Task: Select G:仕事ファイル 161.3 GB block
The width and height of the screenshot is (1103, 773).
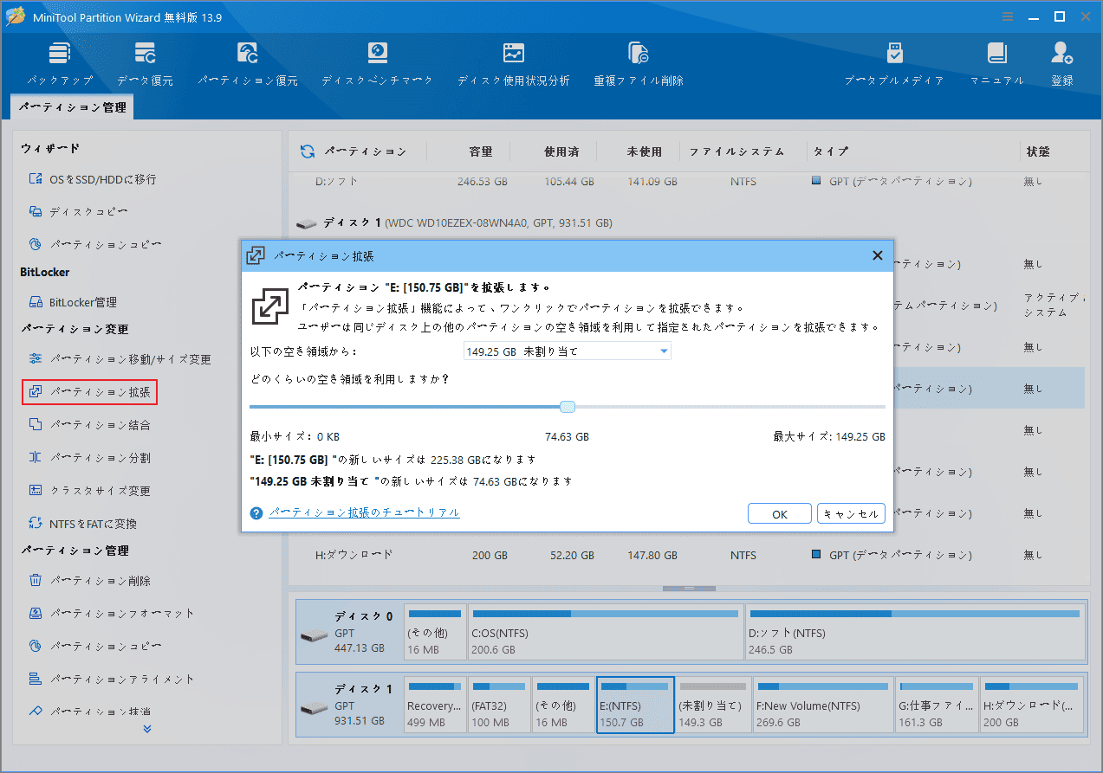Action: click(936, 705)
